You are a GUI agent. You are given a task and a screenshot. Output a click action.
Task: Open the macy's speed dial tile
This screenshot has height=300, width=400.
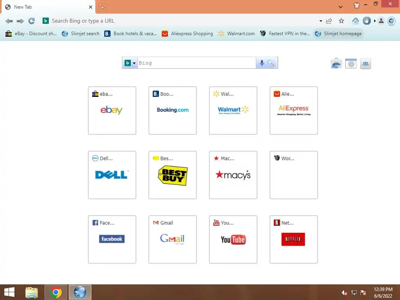tap(233, 175)
